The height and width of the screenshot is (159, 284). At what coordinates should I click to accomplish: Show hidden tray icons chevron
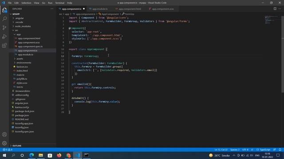pyautogui.click(x=234, y=155)
